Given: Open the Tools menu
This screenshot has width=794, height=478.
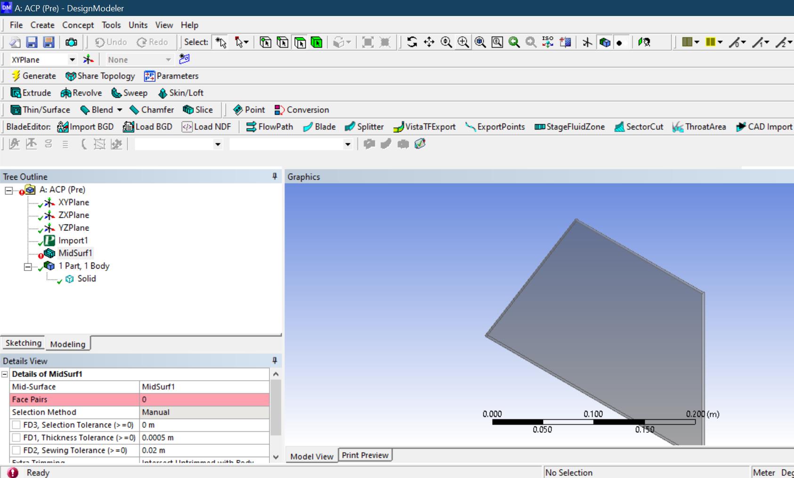Looking at the screenshot, I should click(x=111, y=25).
